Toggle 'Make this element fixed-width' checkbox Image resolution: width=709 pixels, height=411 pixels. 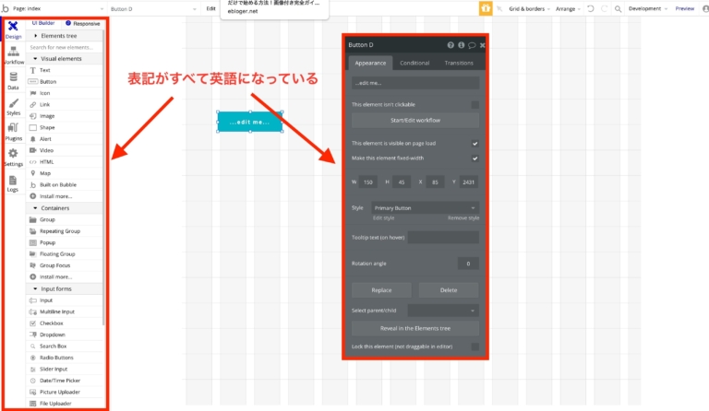click(475, 159)
